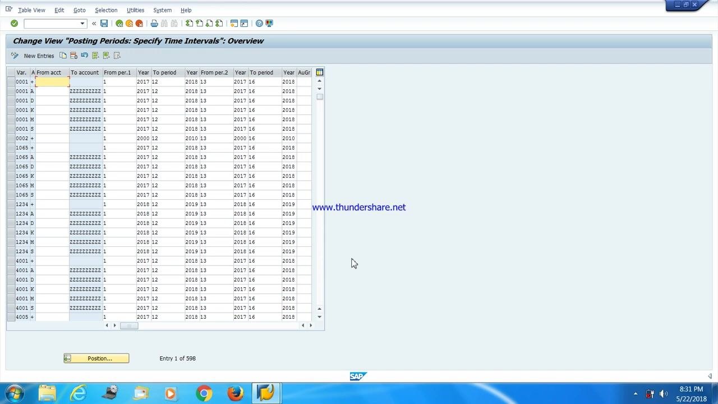Screen dimensions: 718x404
Task: Click the Select All icon
Action: click(x=95, y=56)
